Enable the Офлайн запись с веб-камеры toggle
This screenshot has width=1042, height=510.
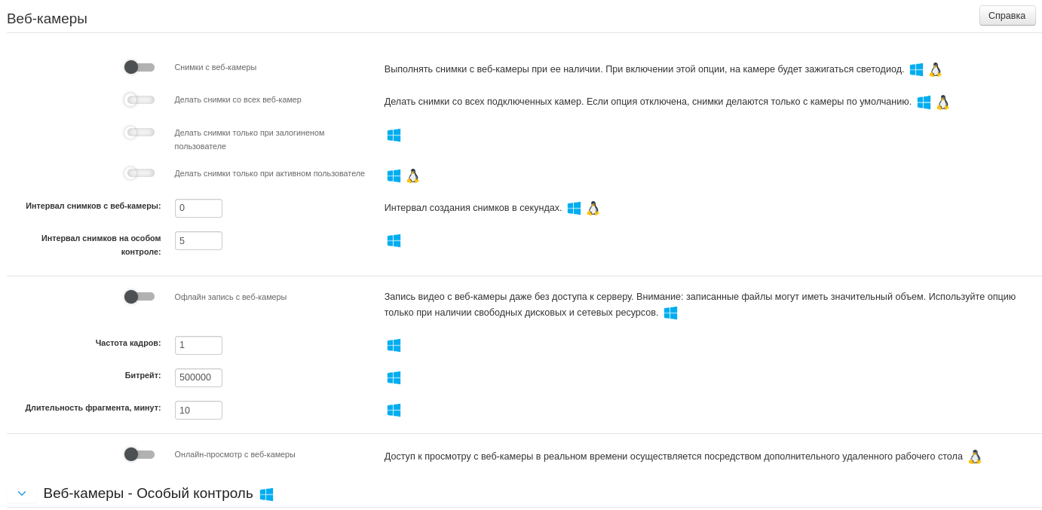click(139, 297)
